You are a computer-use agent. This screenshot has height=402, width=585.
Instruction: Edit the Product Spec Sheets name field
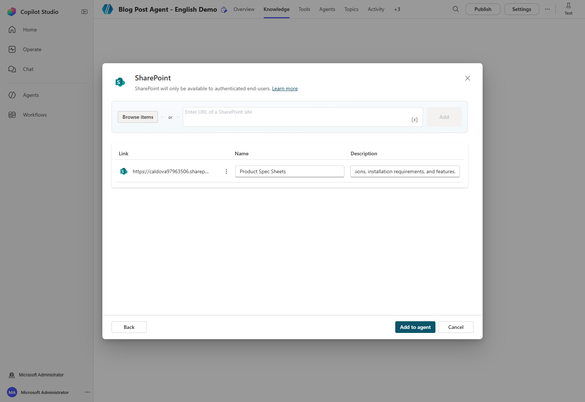click(290, 171)
